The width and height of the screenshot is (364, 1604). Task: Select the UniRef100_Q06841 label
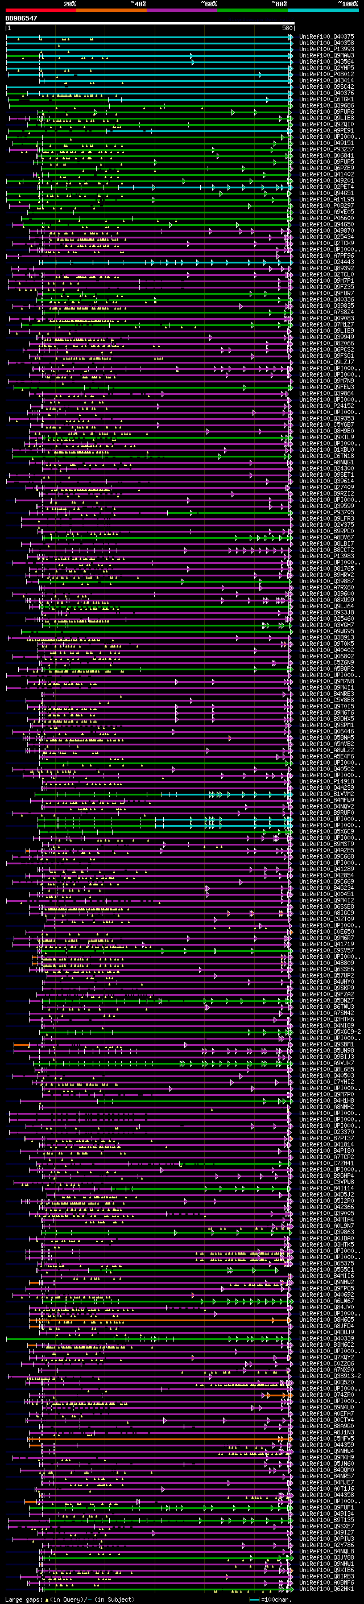tap(326, 156)
